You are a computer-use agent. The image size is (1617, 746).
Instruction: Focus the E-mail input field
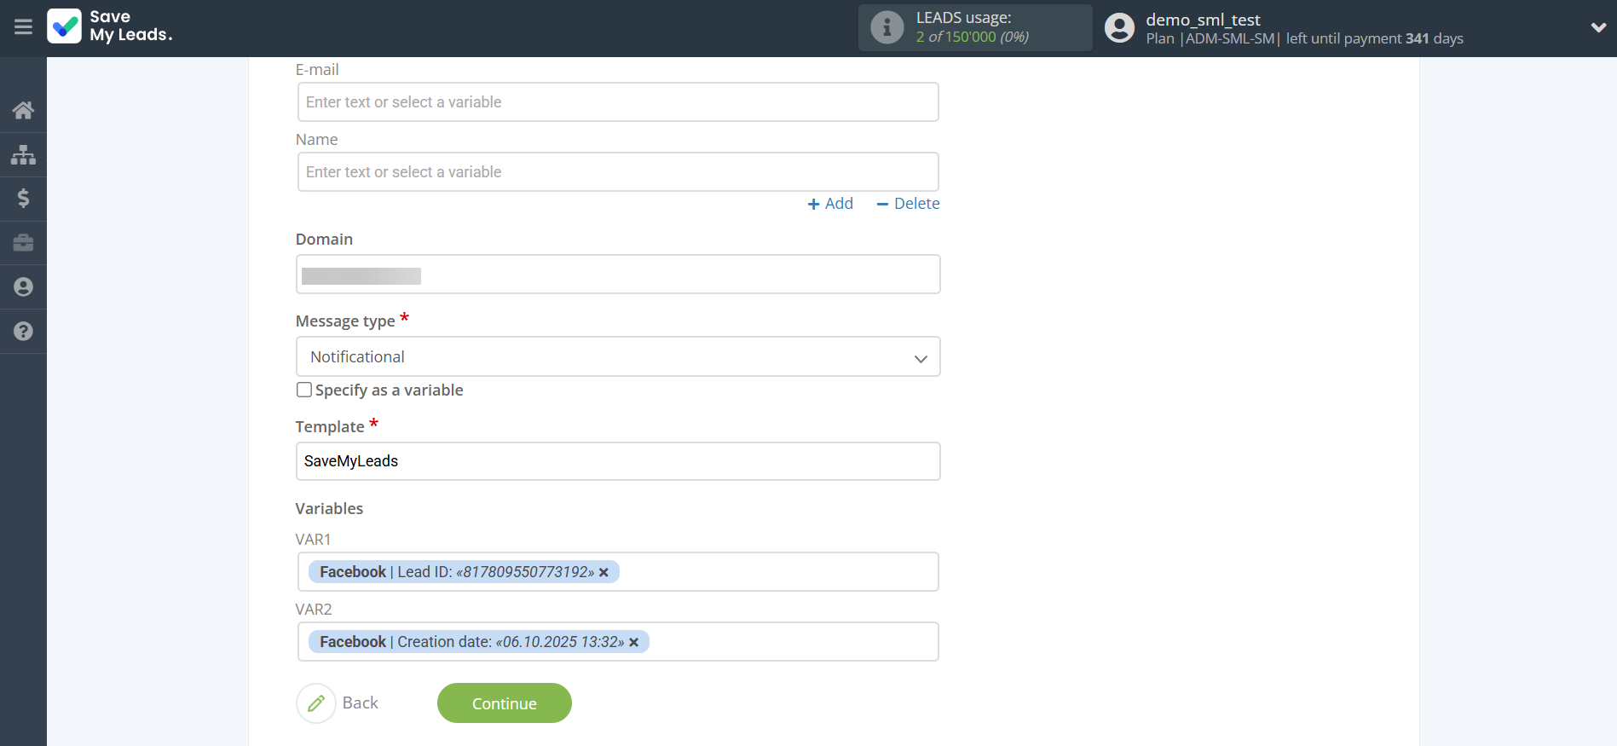pos(617,102)
